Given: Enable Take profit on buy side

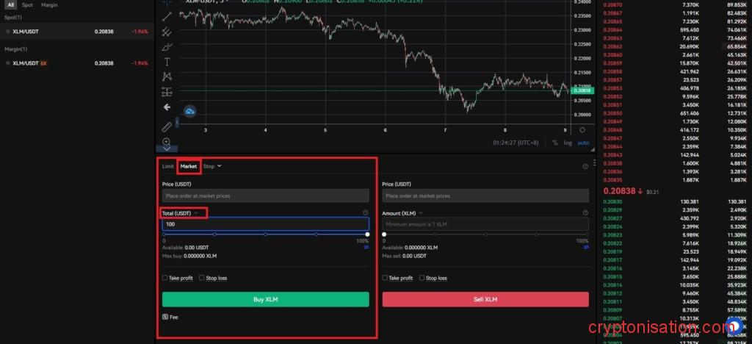Looking at the screenshot, I should click(164, 278).
